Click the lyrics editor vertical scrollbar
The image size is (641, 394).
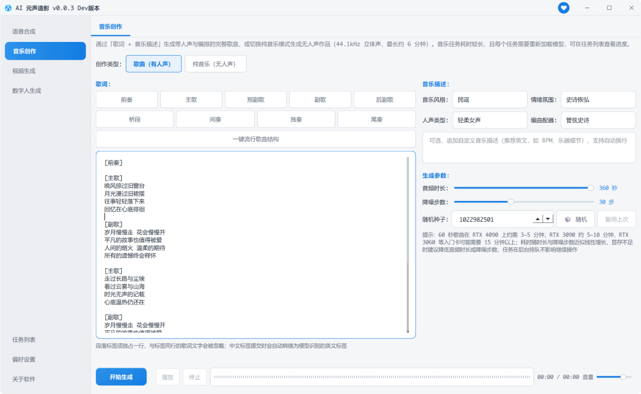(x=408, y=245)
